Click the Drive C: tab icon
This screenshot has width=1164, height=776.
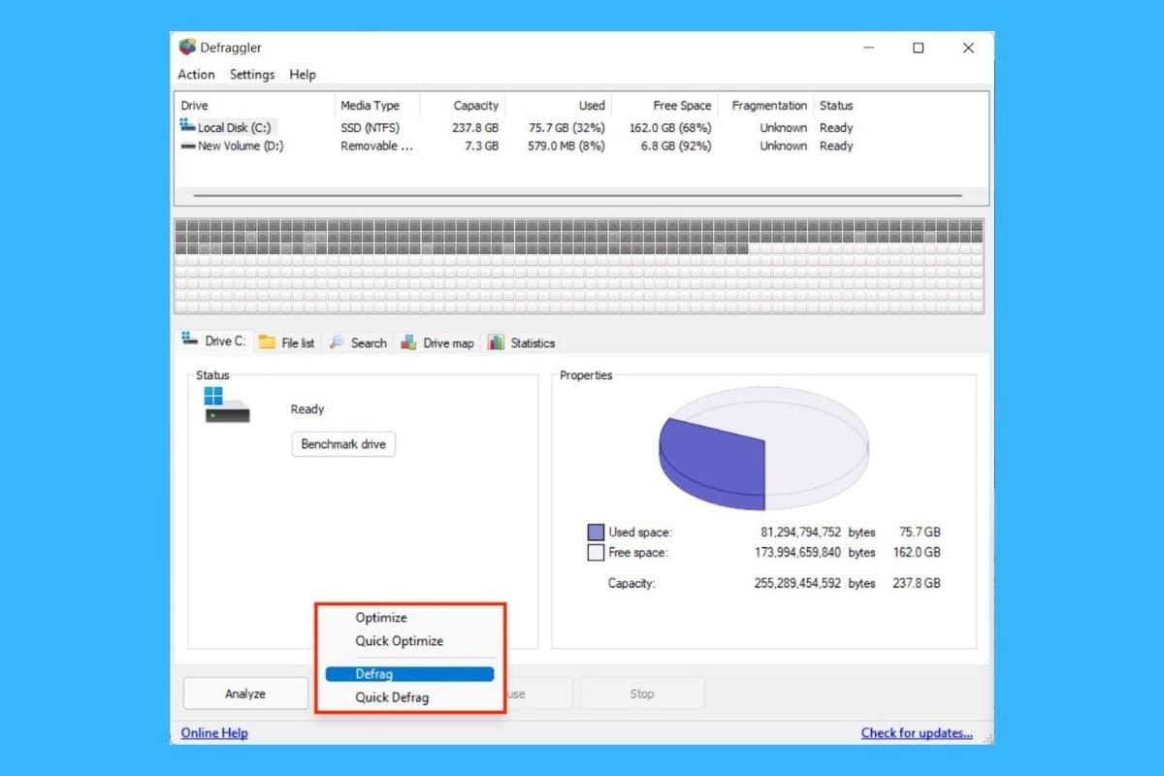coord(188,340)
